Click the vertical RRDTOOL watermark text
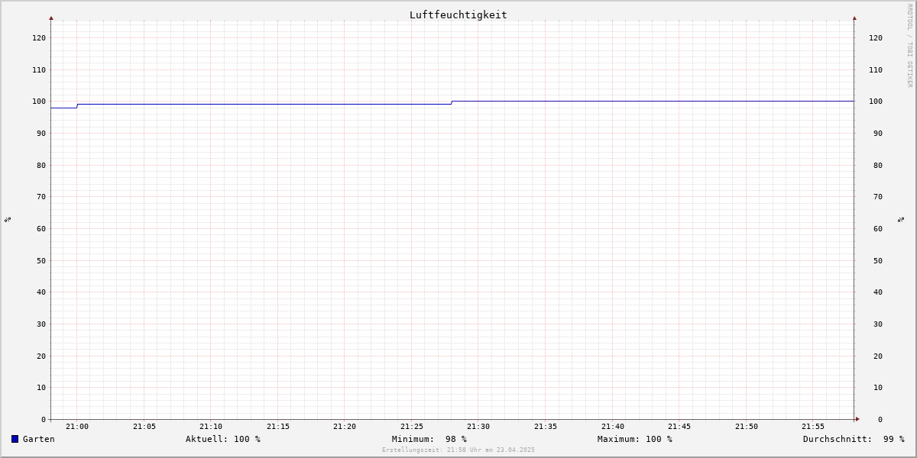The width and height of the screenshot is (917, 458). pos(909,45)
